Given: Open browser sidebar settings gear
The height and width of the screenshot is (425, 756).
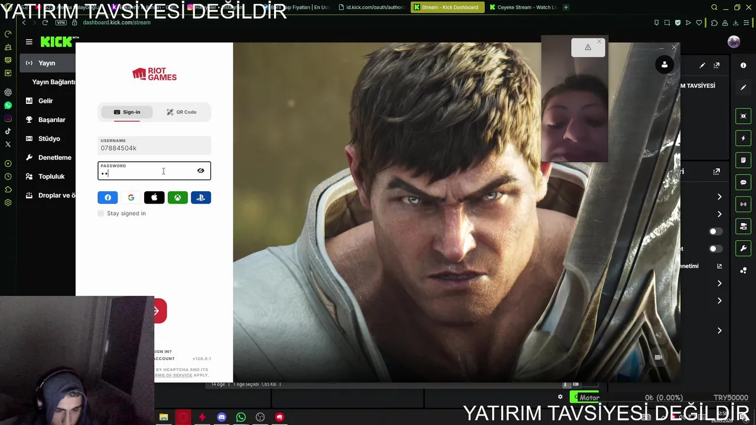Looking at the screenshot, I should click(x=8, y=202).
